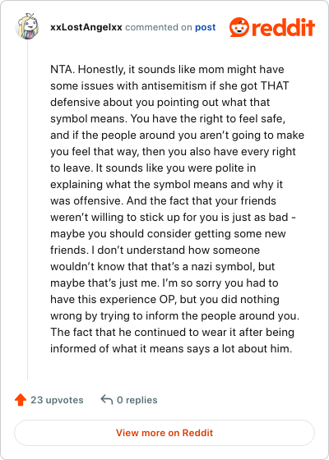Open the blue "post" link
The width and height of the screenshot is (329, 460).
(206, 27)
